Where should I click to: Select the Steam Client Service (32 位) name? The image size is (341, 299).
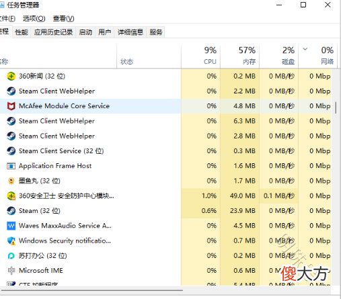tap(61, 151)
